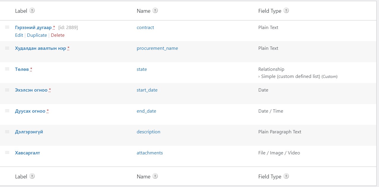Click the end_date field name
Viewport: 379px width, 187px height.
click(x=146, y=111)
